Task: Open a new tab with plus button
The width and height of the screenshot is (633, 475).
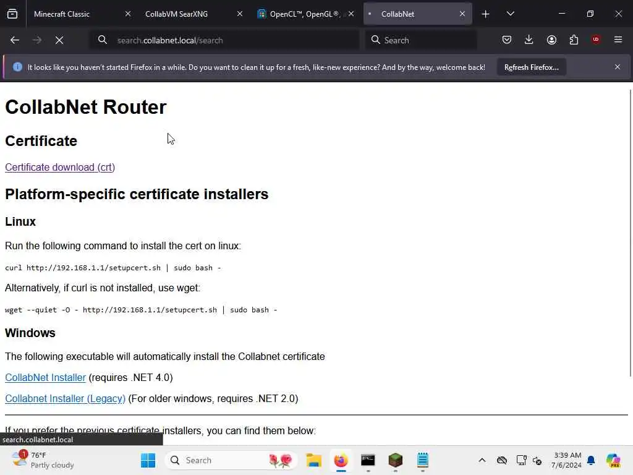Action: point(486,14)
